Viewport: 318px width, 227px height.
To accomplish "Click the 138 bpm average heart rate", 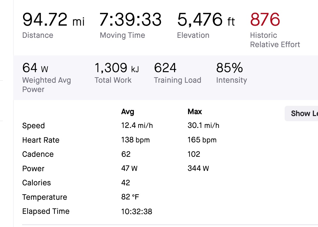I will point(135,140).
